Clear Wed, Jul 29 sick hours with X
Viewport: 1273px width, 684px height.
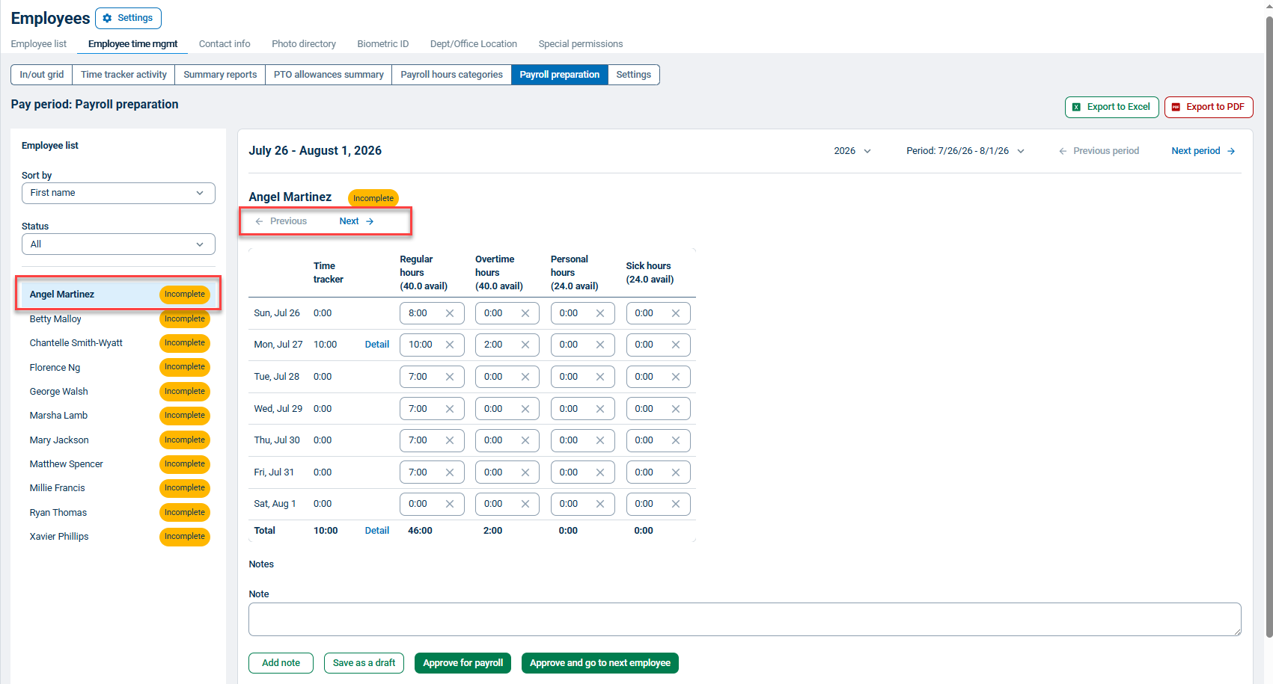coord(676,409)
